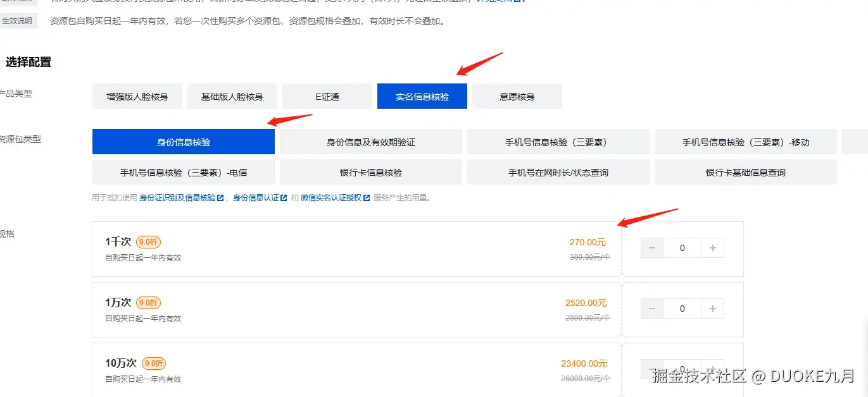Decrease quantity for the 1万次 package

[x=652, y=308]
